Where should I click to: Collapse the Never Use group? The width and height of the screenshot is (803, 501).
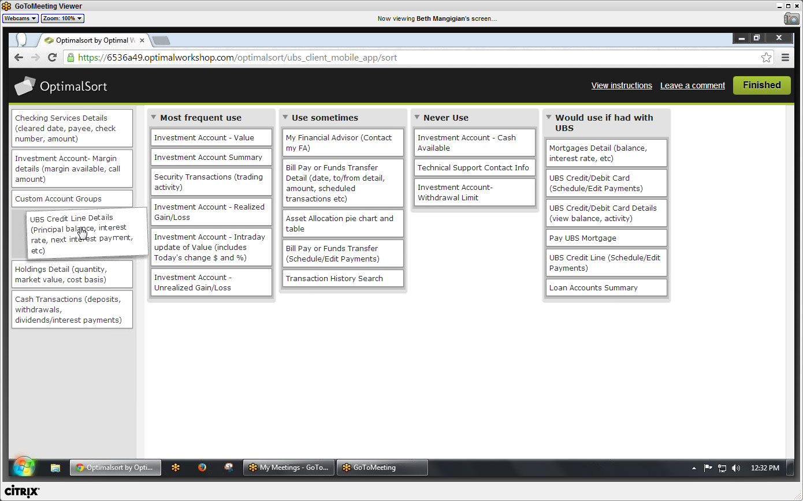click(417, 117)
